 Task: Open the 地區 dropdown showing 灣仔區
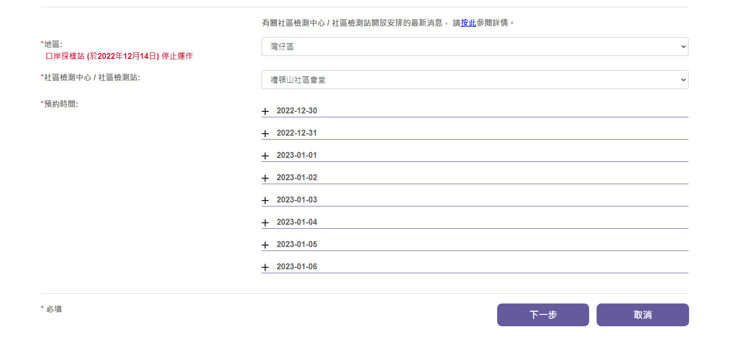[475, 47]
